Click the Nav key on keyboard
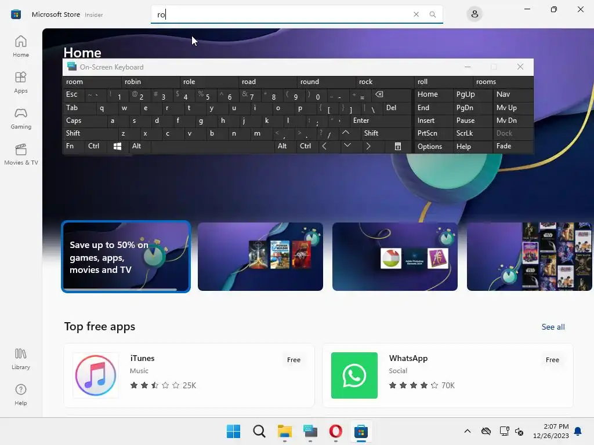This screenshot has width=594, height=445. coord(513,94)
